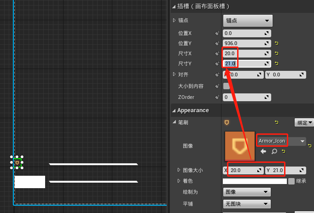314x213 pixels.
Task: Collapse the 插槽（画布面板槽）section
Action: coord(174,7)
